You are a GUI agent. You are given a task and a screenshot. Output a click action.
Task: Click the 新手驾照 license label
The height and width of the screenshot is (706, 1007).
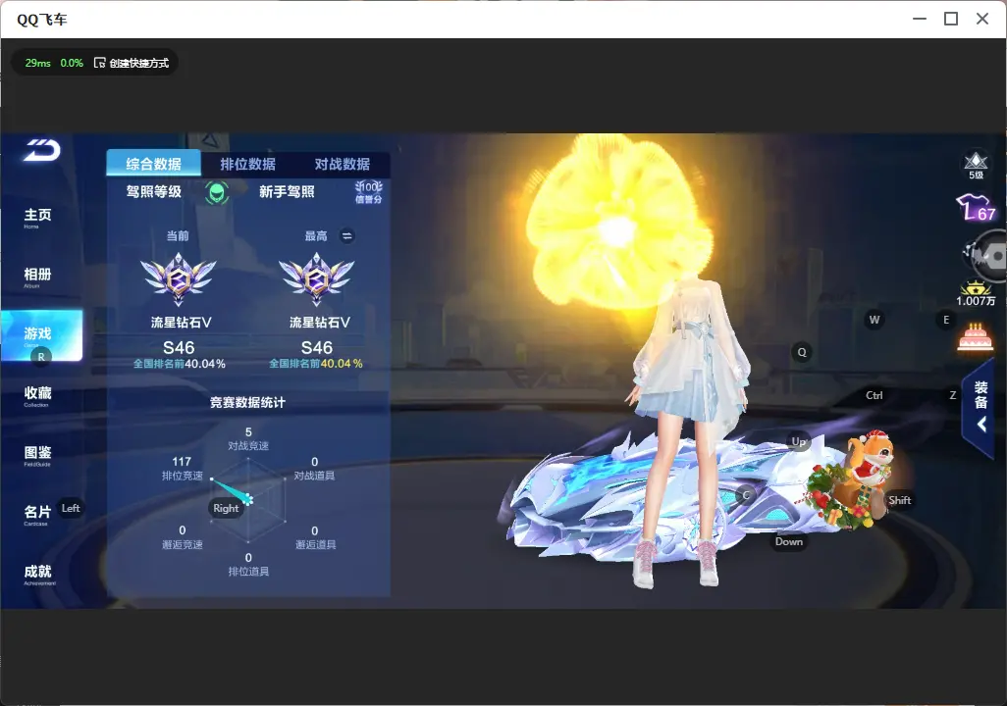287,192
